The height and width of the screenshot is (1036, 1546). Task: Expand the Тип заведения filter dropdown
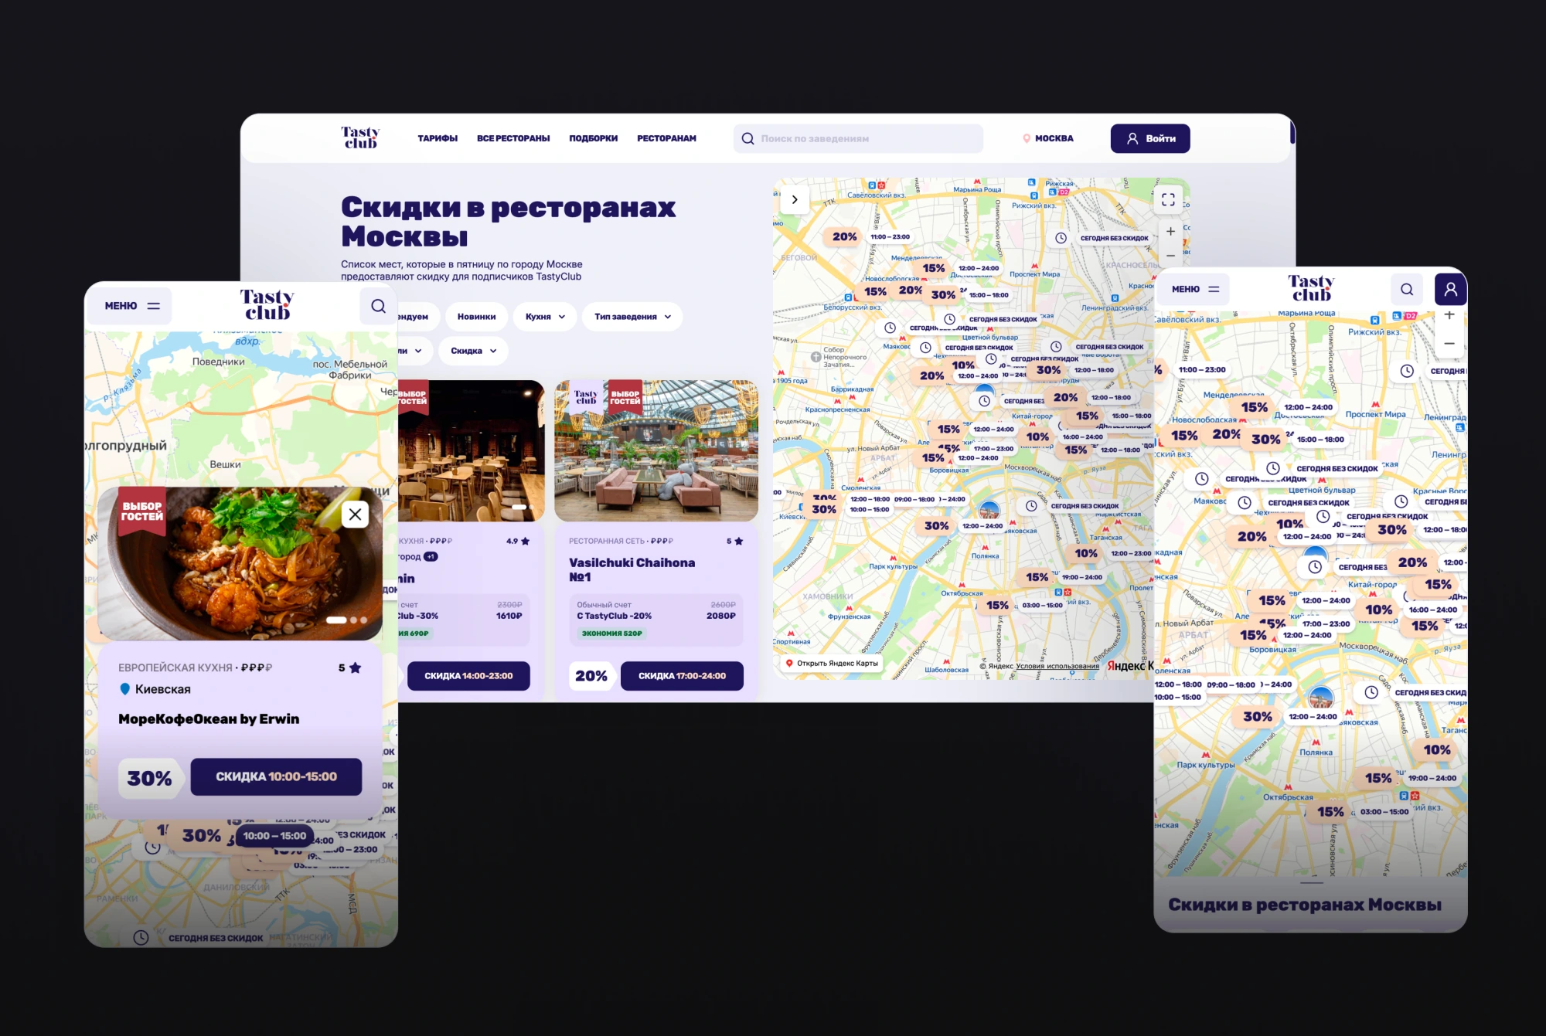coord(632,317)
